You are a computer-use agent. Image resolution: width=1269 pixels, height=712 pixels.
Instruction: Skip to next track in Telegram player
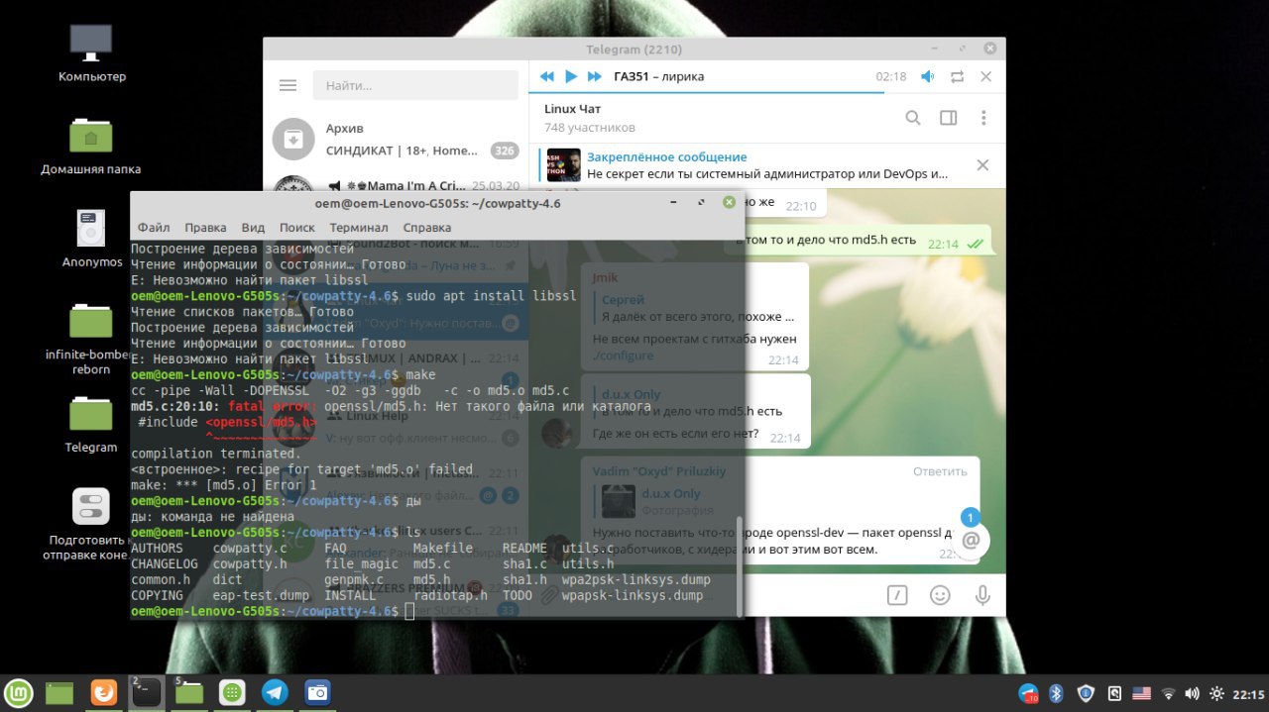(595, 76)
